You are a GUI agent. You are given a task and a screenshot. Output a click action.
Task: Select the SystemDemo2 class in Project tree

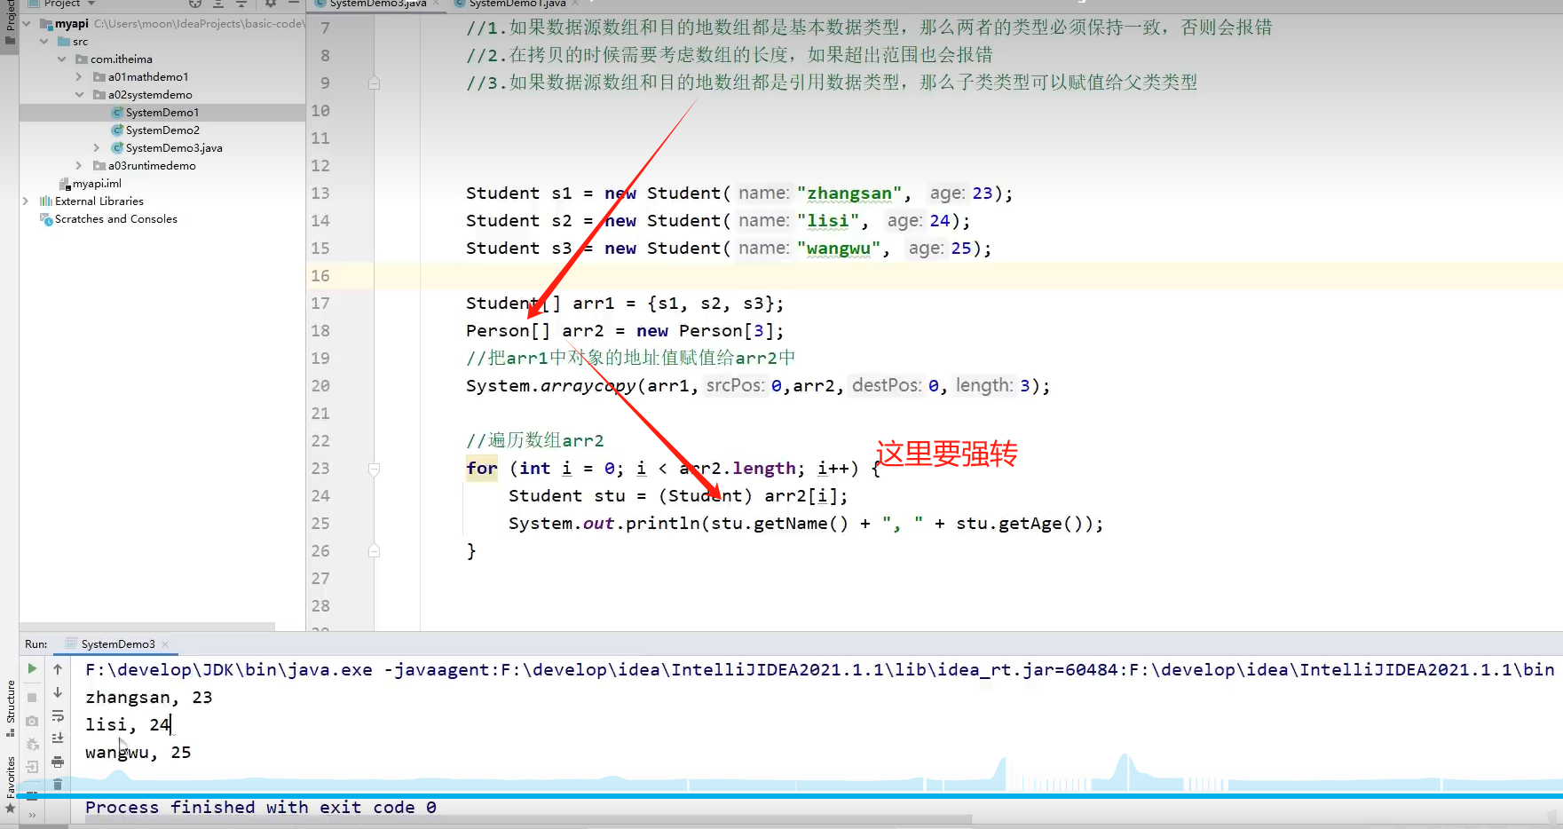161,130
